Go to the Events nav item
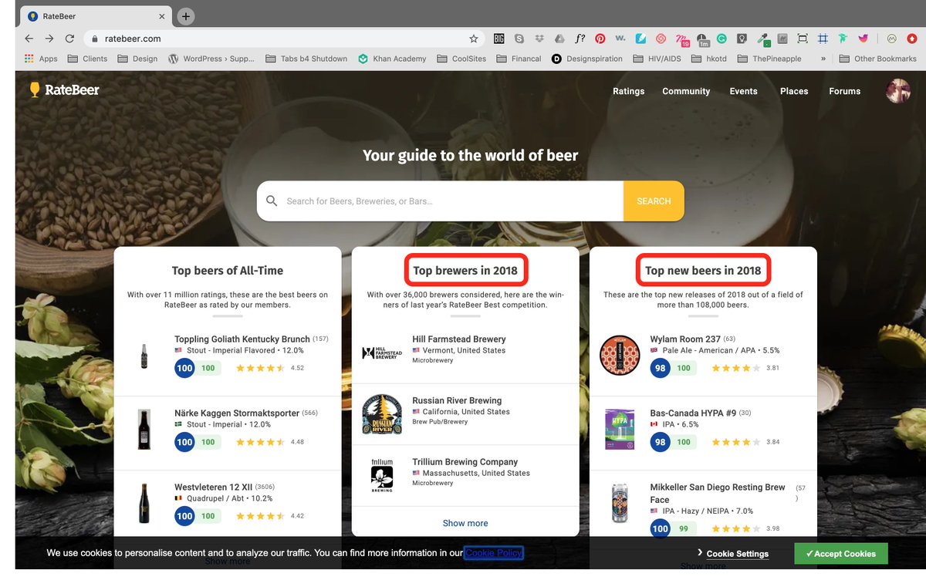Image resolution: width=926 pixels, height=587 pixels. 744,91
